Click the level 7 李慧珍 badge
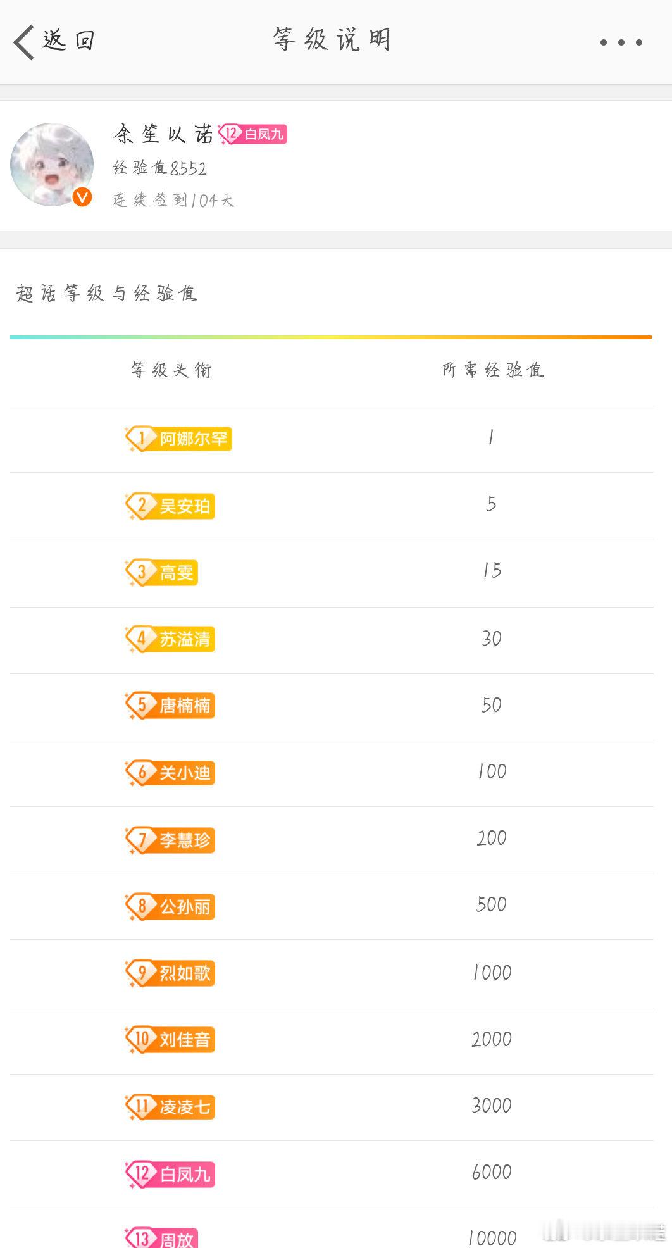 pos(170,840)
